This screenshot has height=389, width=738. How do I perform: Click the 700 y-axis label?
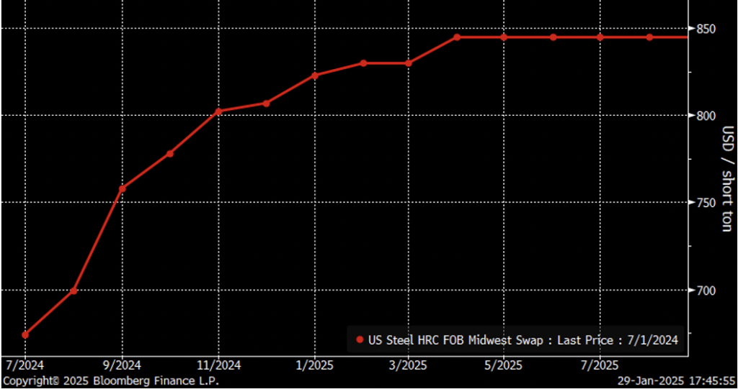point(708,290)
